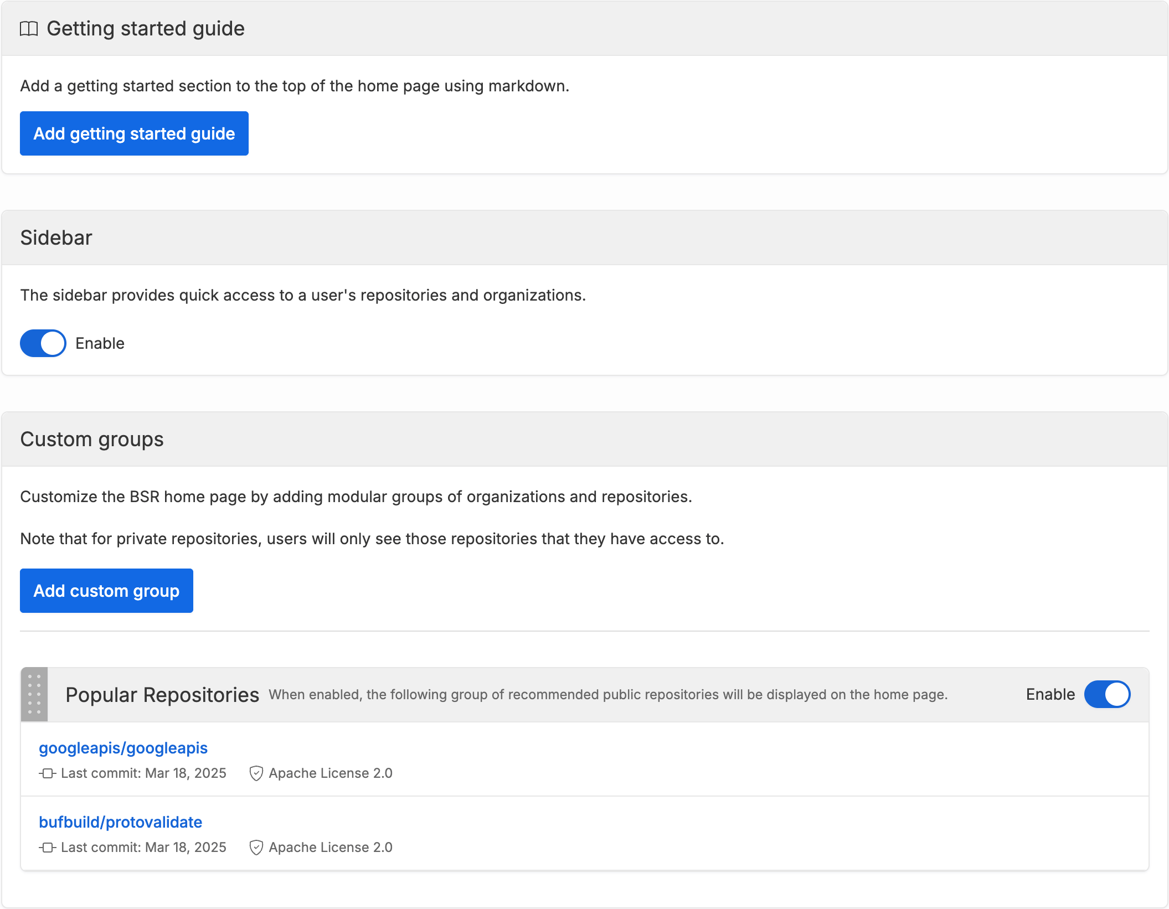Click Add custom group button
The width and height of the screenshot is (1169, 909).
tap(106, 591)
